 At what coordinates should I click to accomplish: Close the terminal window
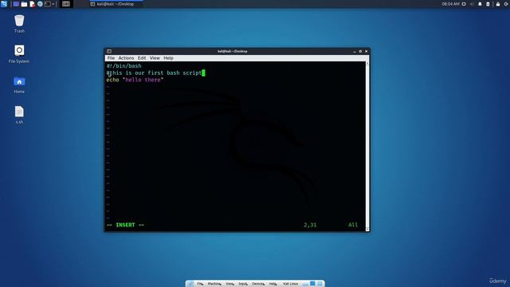click(x=367, y=51)
